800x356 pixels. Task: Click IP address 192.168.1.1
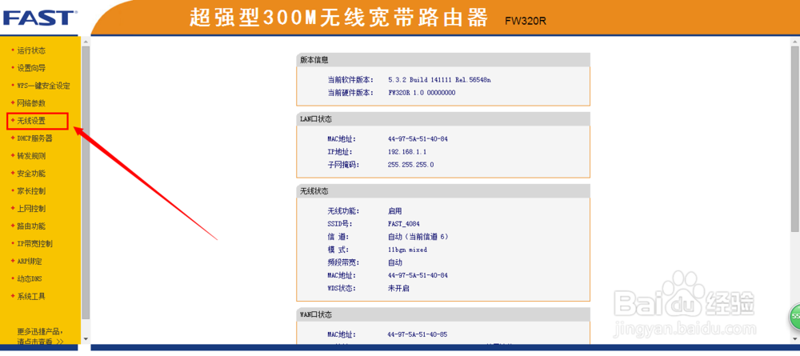[x=407, y=152]
